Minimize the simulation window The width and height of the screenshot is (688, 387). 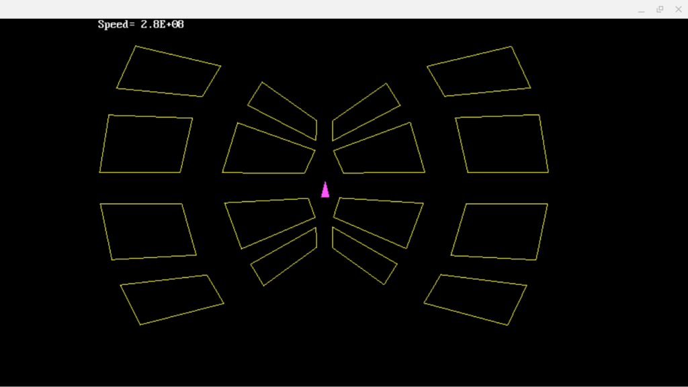click(642, 9)
